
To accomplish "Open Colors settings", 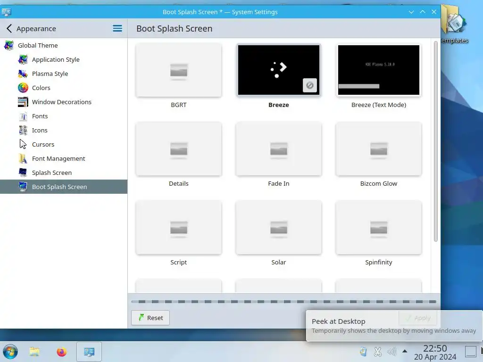I will 64,88.
